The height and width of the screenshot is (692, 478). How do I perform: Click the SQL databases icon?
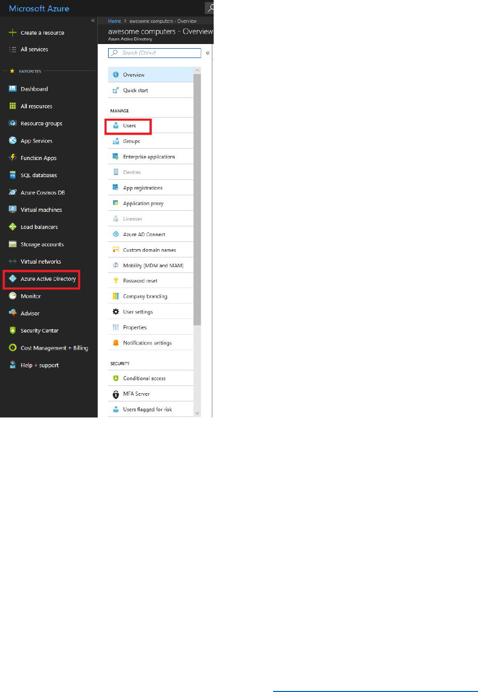pyautogui.click(x=12, y=175)
